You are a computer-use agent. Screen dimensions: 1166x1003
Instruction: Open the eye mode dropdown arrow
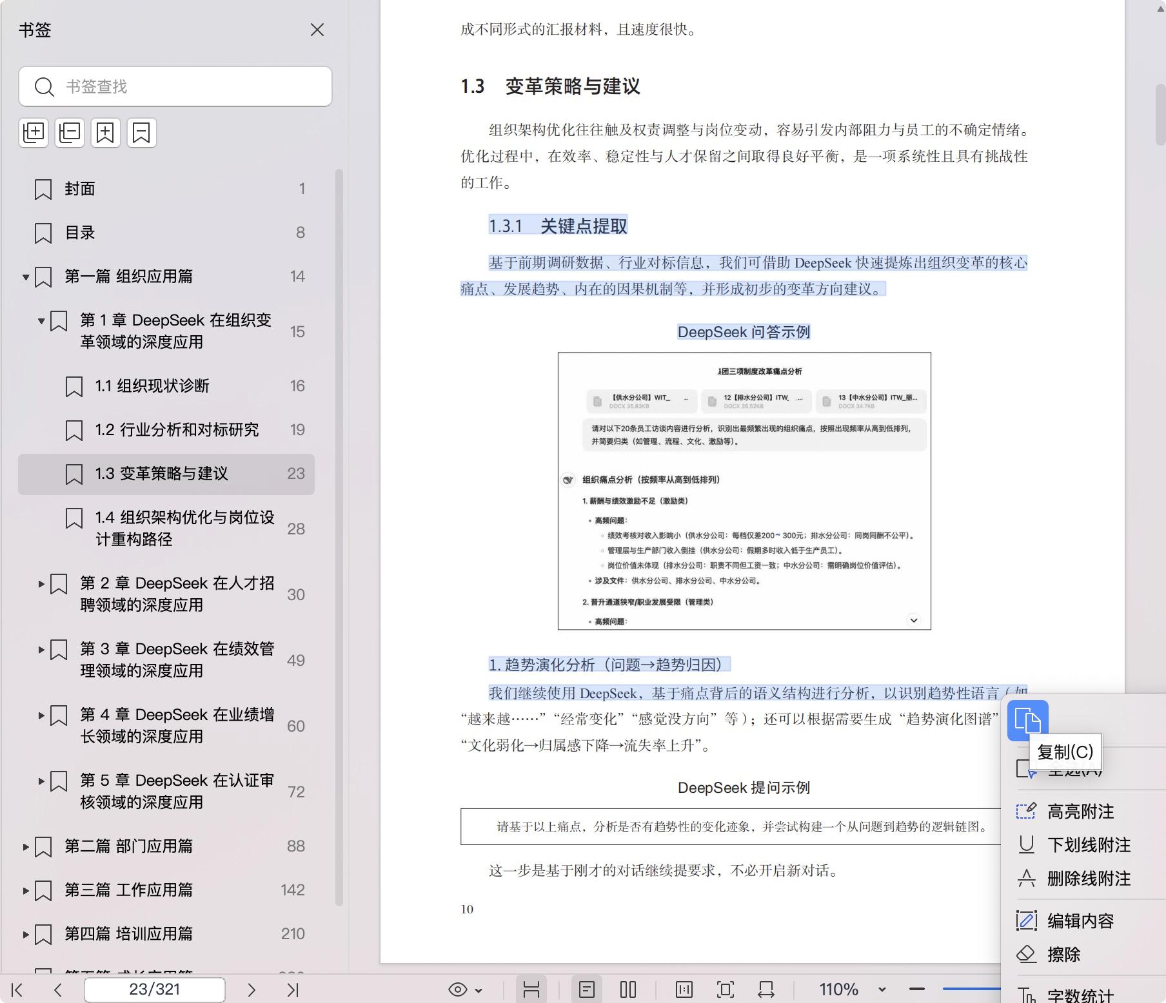(x=479, y=990)
